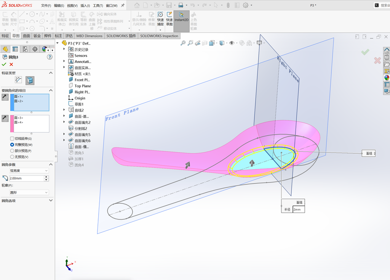Toggle the 切线延伸(G) checkbox
Image resolution: width=390 pixels, height=280 pixels.
12,138
